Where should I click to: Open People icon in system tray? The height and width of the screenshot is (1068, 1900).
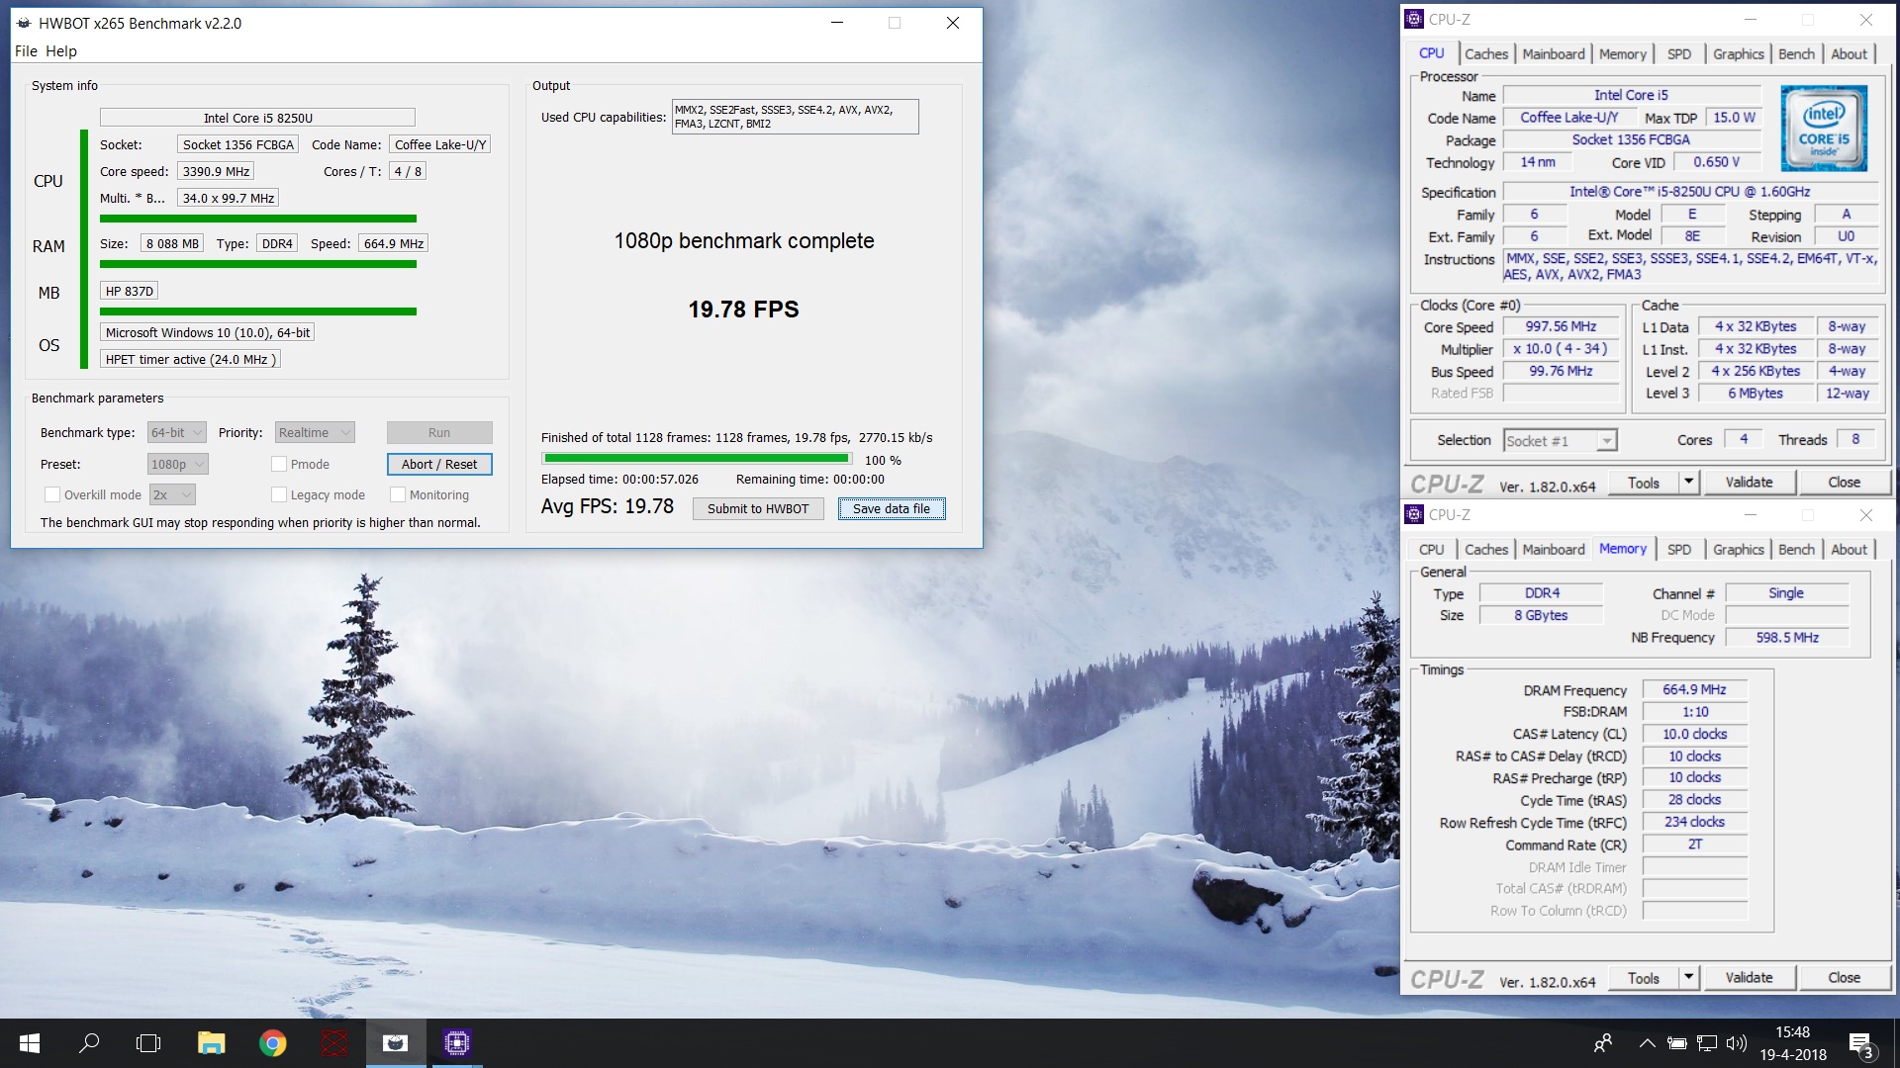coord(1603,1043)
